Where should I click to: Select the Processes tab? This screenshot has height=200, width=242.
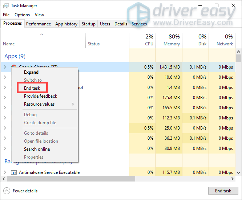[12, 23]
